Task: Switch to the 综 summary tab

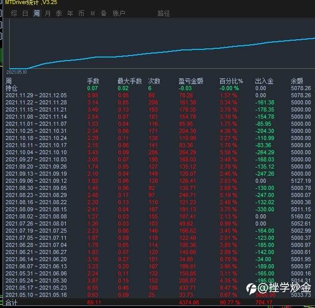Action: pyautogui.click(x=14, y=13)
